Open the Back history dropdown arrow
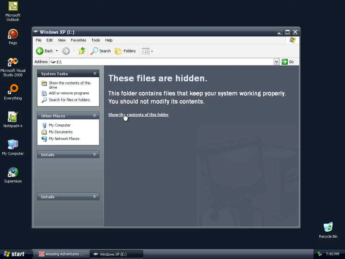 tap(57, 51)
